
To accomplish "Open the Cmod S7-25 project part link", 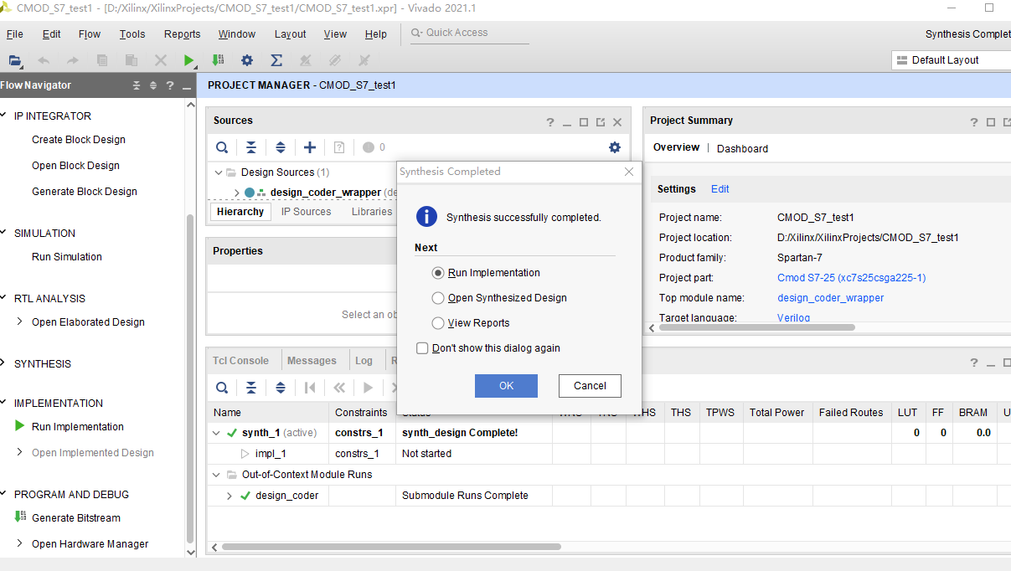I will pyautogui.click(x=851, y=278).
